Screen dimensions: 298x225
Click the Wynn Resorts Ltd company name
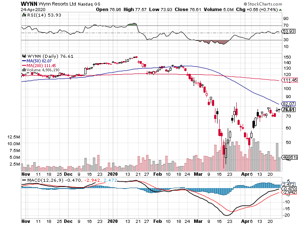(x=57, y=4)
